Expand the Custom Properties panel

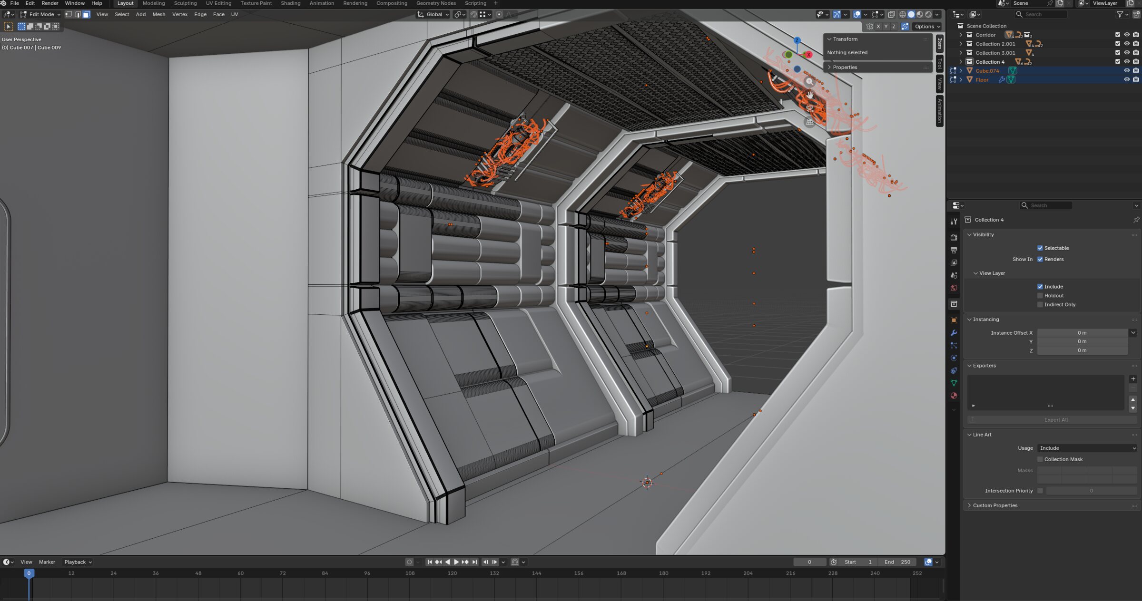coord(969,505)
